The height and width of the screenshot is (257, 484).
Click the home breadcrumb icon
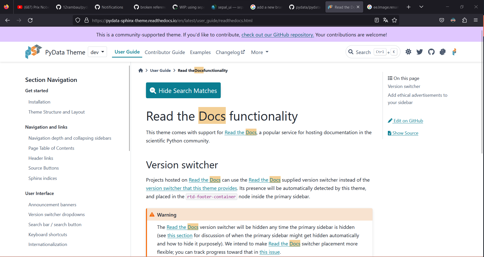(140, 70)
